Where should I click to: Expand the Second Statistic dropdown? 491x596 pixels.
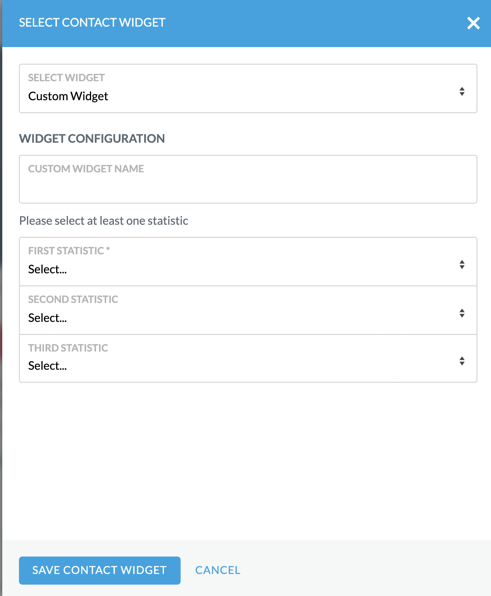248,310
